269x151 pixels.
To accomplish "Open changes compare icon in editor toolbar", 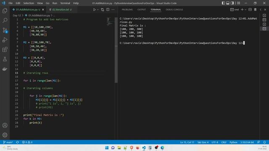I will click(x=103, y=10).
